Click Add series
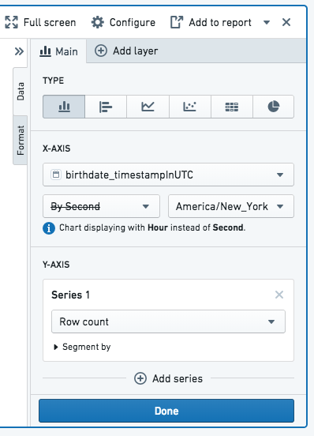This screenshot has width=314, height=436. [x=169, y=378]
